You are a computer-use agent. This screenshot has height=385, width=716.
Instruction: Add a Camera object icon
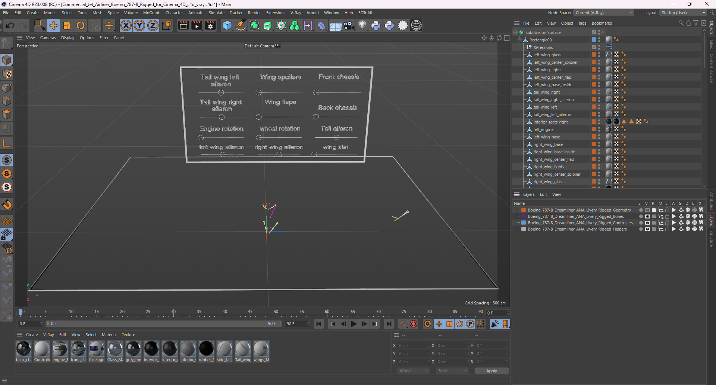click(x=349, y=25)
